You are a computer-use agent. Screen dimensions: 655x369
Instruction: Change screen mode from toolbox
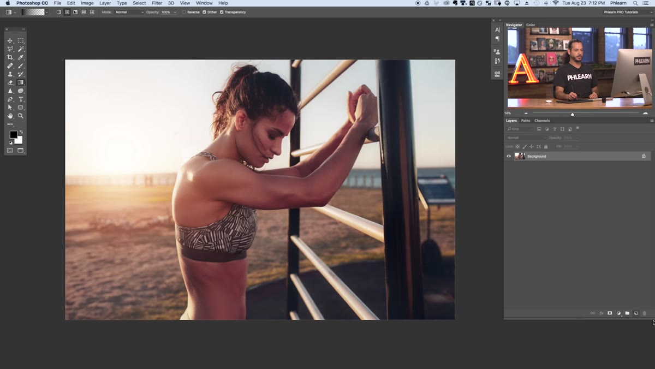pyautogui.click(x=21, y=150)
